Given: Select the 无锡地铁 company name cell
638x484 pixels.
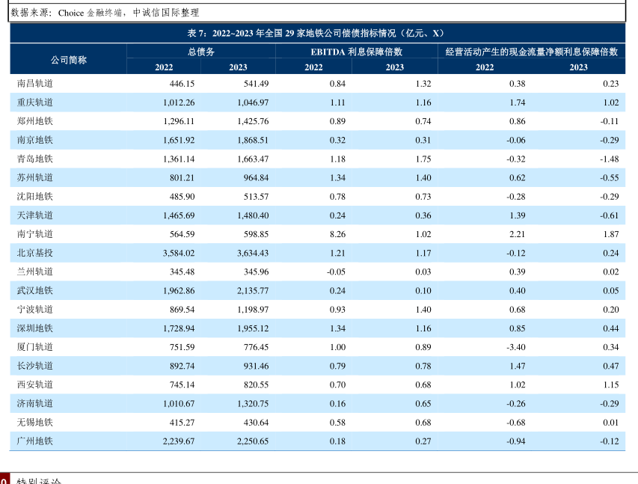Looking at the screenshot, I should tap(35, 423).
